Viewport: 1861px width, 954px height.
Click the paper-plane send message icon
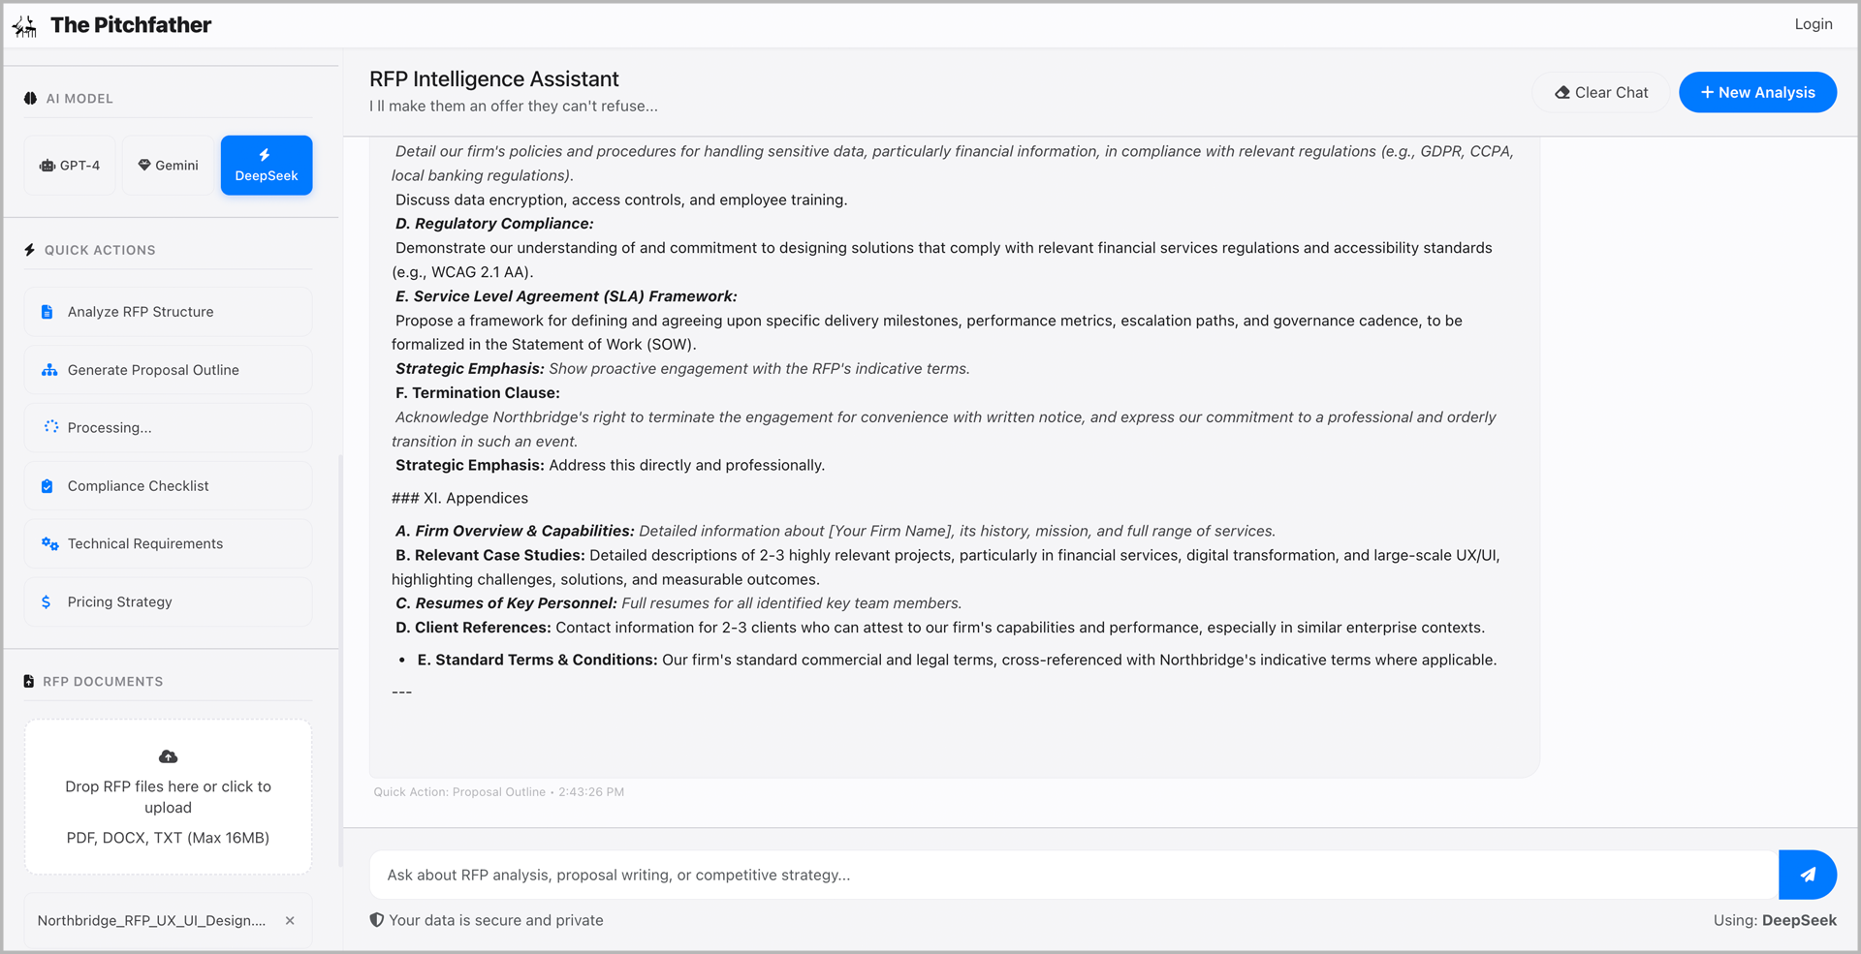pyautogui.click(x=1808, y=875)
